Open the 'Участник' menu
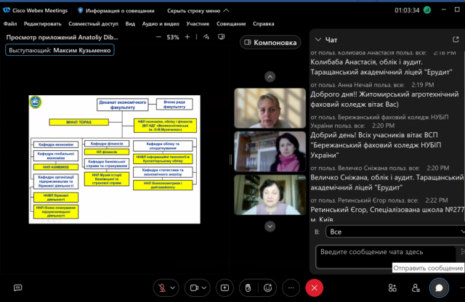This screenshot has width=465, height=302. tap(198, 23)
